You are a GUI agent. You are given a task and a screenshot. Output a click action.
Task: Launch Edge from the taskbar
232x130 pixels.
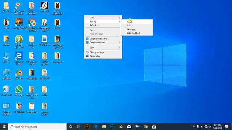(x=96, y=127)
